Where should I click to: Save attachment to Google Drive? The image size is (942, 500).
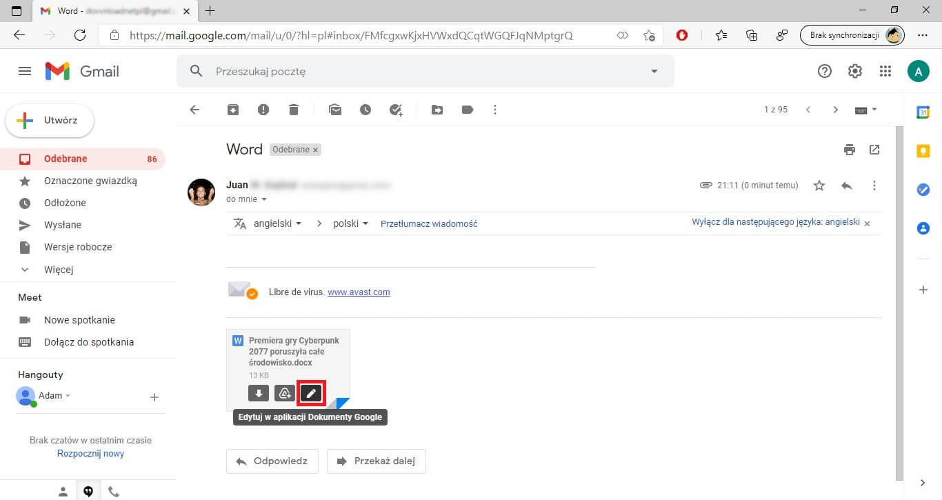coord(284,393)
